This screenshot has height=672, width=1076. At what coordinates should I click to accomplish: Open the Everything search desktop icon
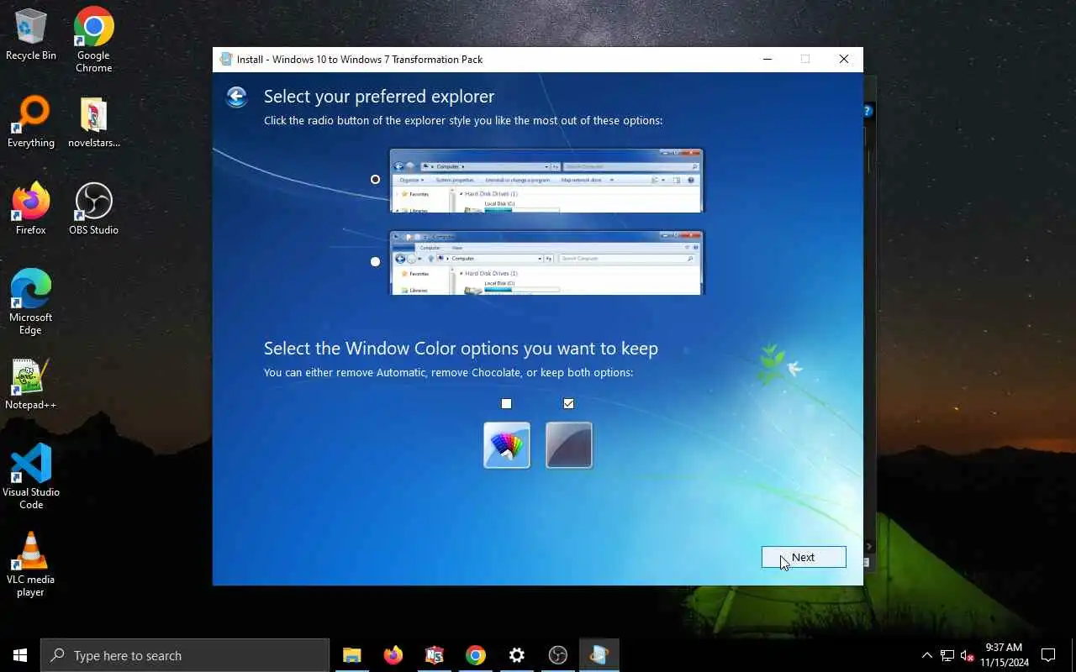(31, 122)
